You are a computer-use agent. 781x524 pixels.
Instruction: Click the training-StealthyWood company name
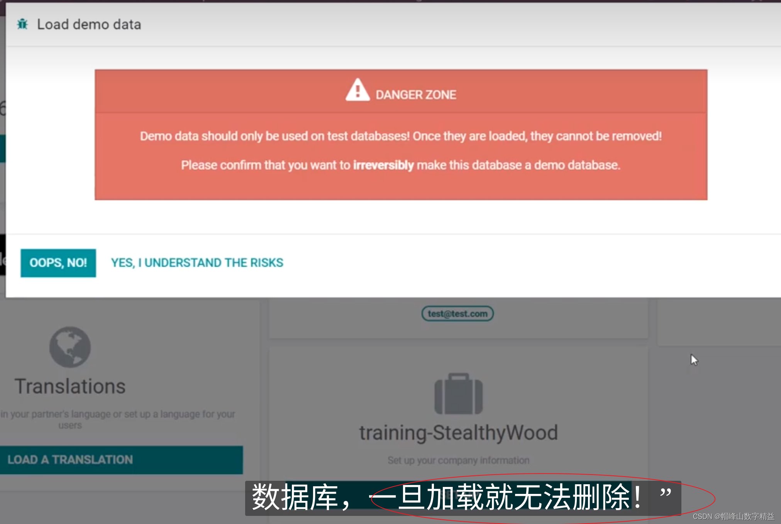[x=459, y=433]
